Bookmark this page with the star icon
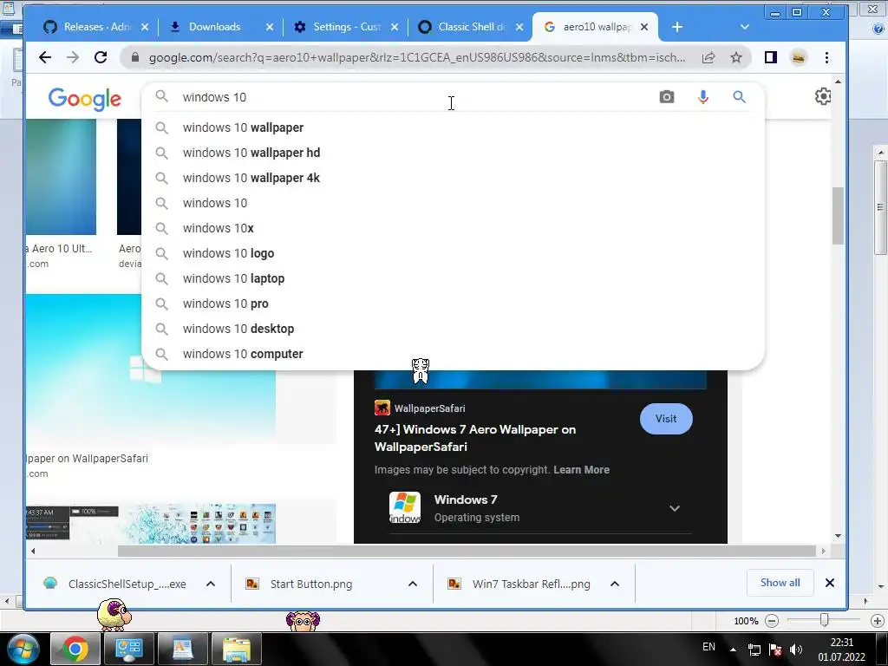 click(x=735, y=57)
